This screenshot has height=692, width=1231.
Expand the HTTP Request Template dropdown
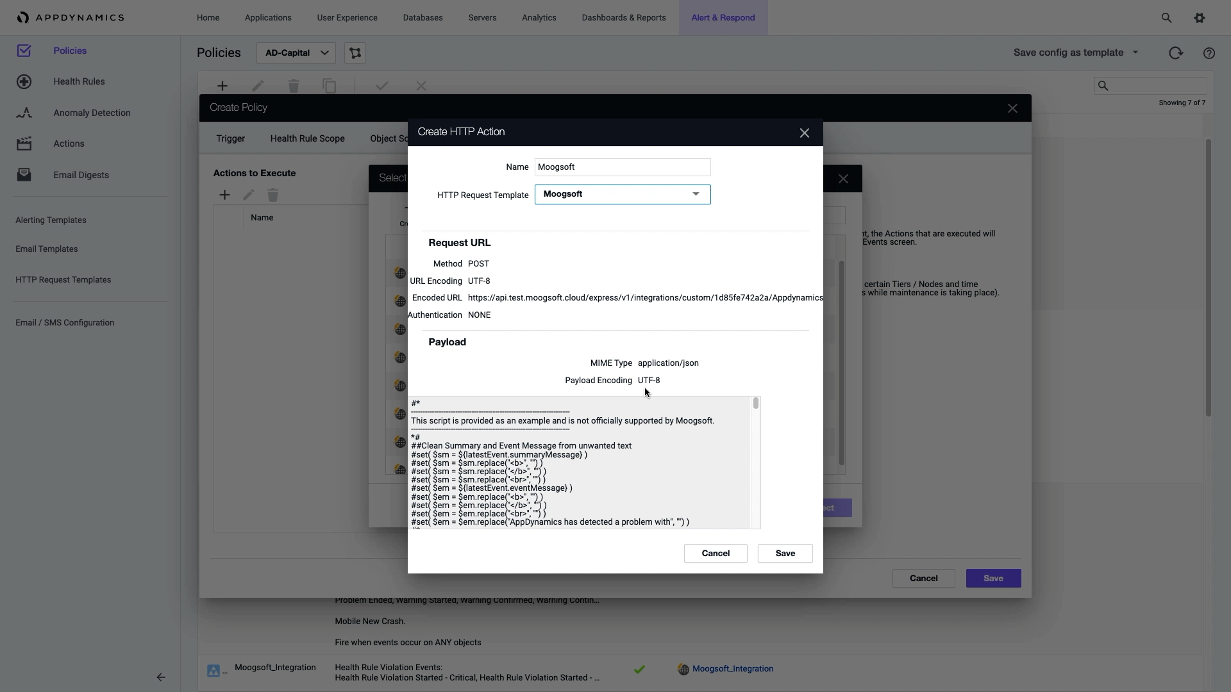pyautogui.click(x=623, y=194)
